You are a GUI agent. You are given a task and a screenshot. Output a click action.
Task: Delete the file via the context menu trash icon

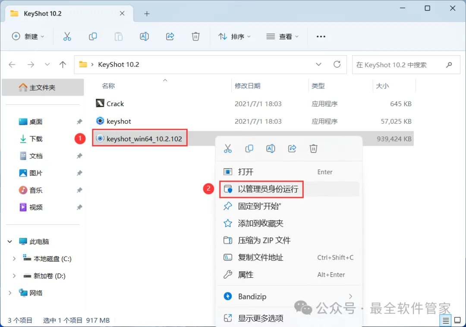point(314,148)
